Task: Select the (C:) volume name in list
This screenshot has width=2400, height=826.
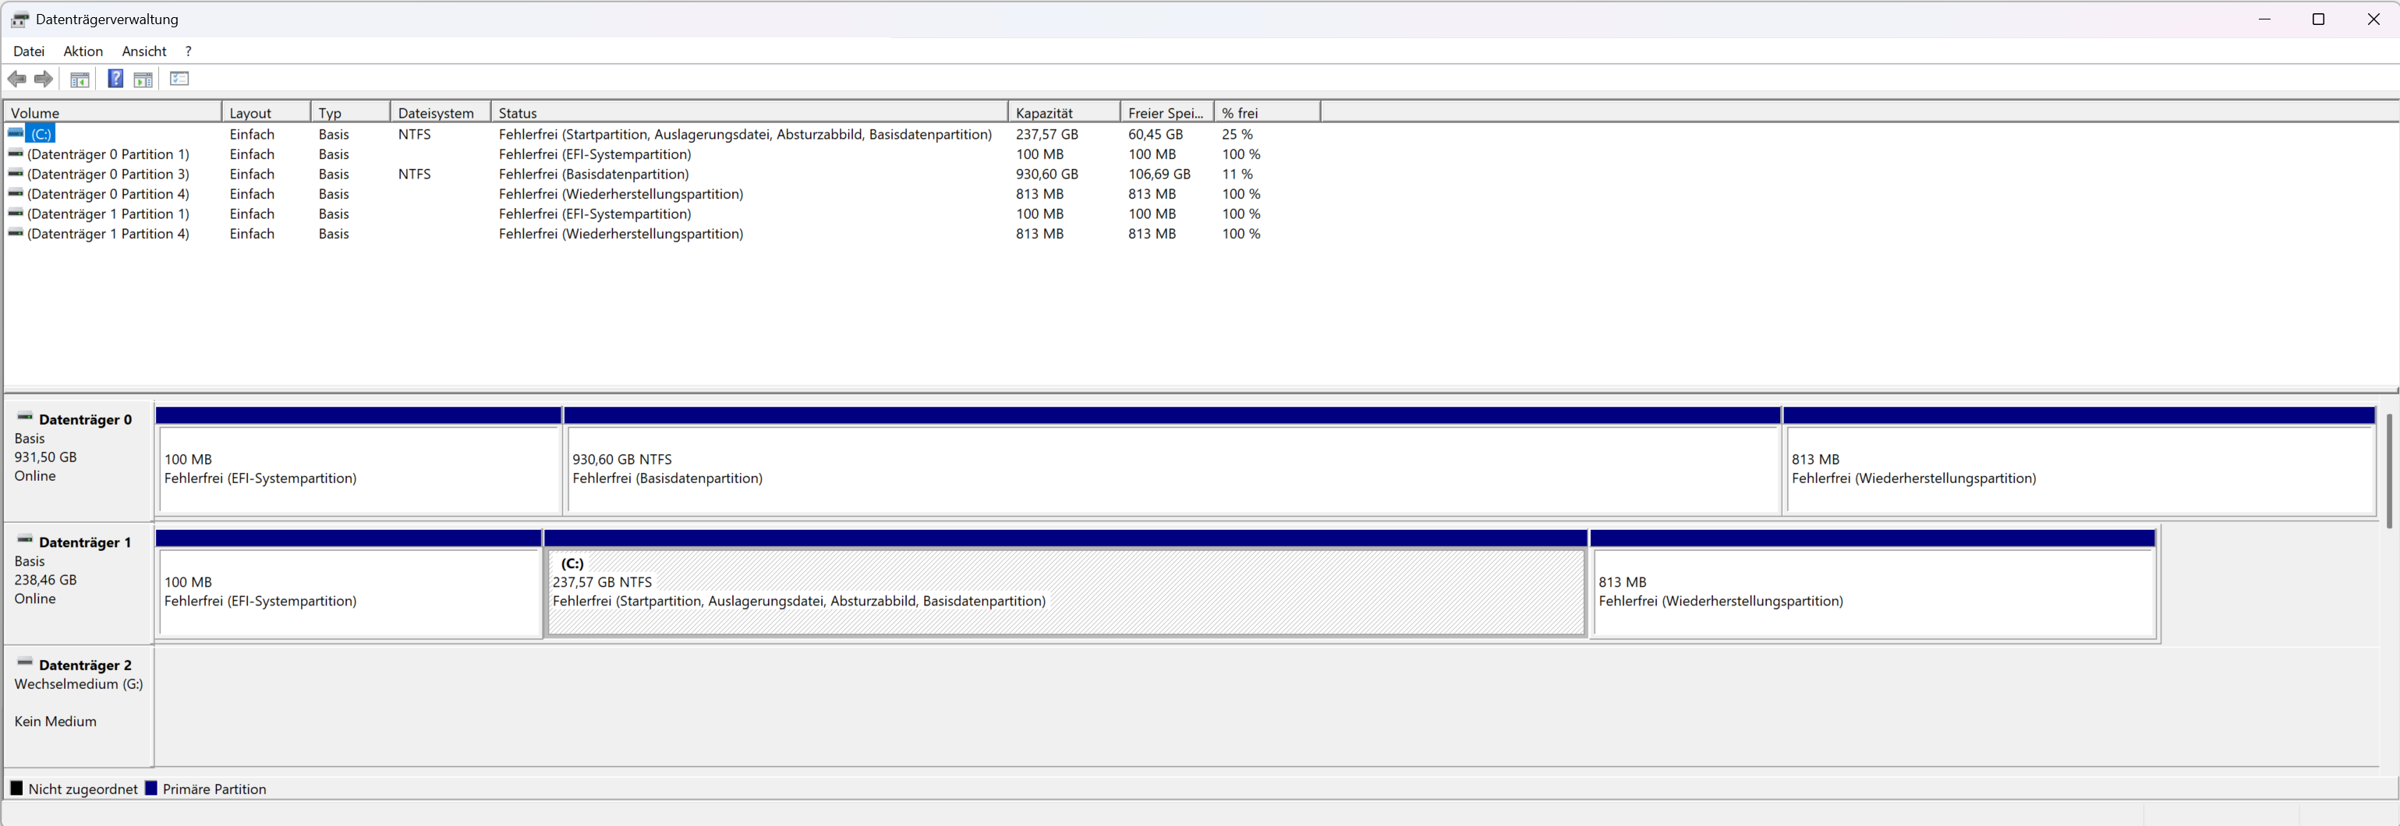Action: click(x=41, y=134)
